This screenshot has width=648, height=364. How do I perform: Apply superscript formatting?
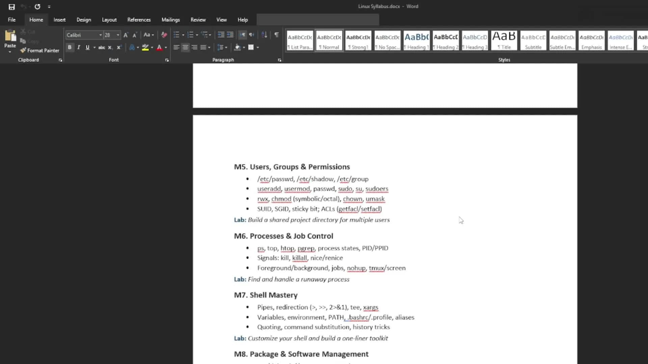click(119, 48)
